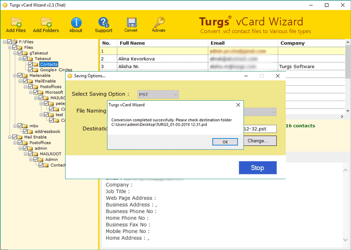Click the contact list scroll-right arrow
351x250 pixels.
(342, 116)
